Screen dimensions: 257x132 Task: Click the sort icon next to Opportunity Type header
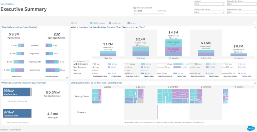tap(88, 61)
